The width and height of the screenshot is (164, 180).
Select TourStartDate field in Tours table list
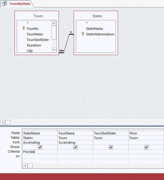coord(38,40)
